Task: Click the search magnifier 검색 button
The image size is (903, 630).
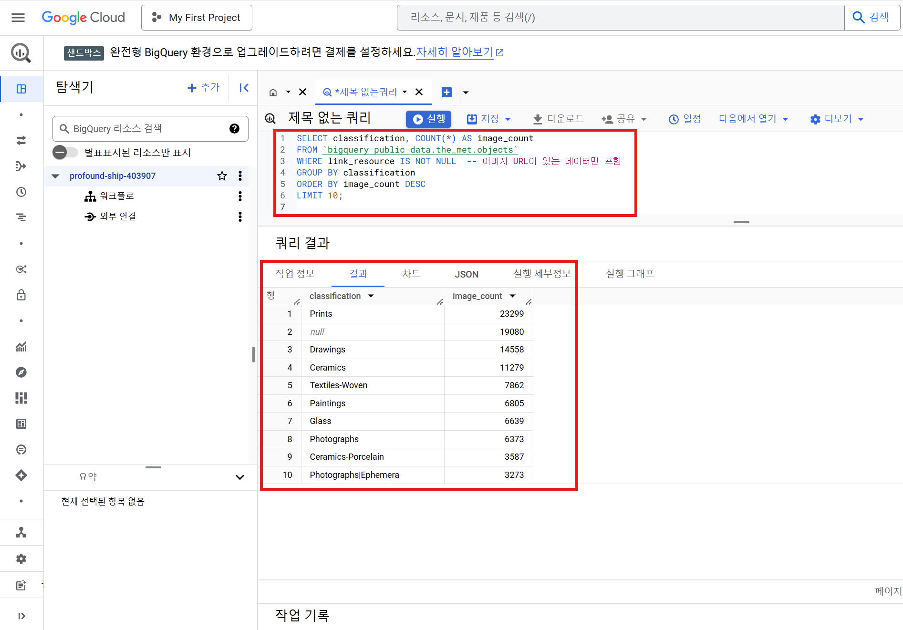Action: [872, 18]
